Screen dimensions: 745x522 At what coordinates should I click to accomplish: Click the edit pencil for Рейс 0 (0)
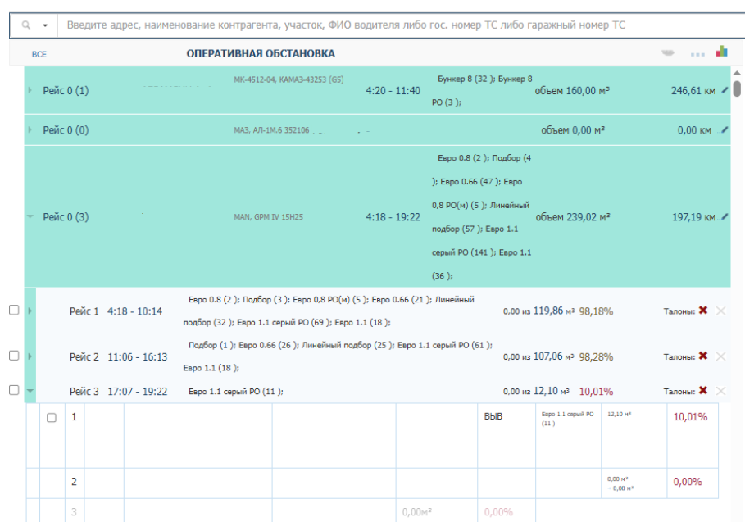(x=724, y=130)
